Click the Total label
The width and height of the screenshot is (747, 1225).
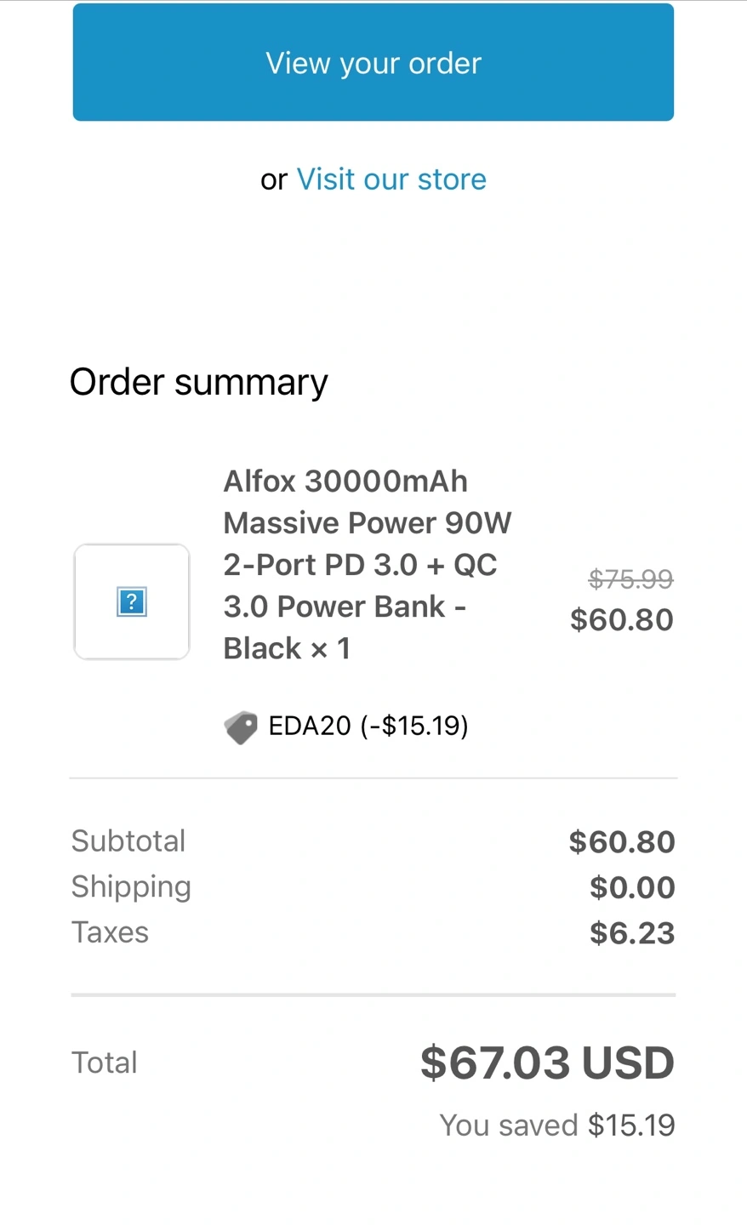(104, 1063)
